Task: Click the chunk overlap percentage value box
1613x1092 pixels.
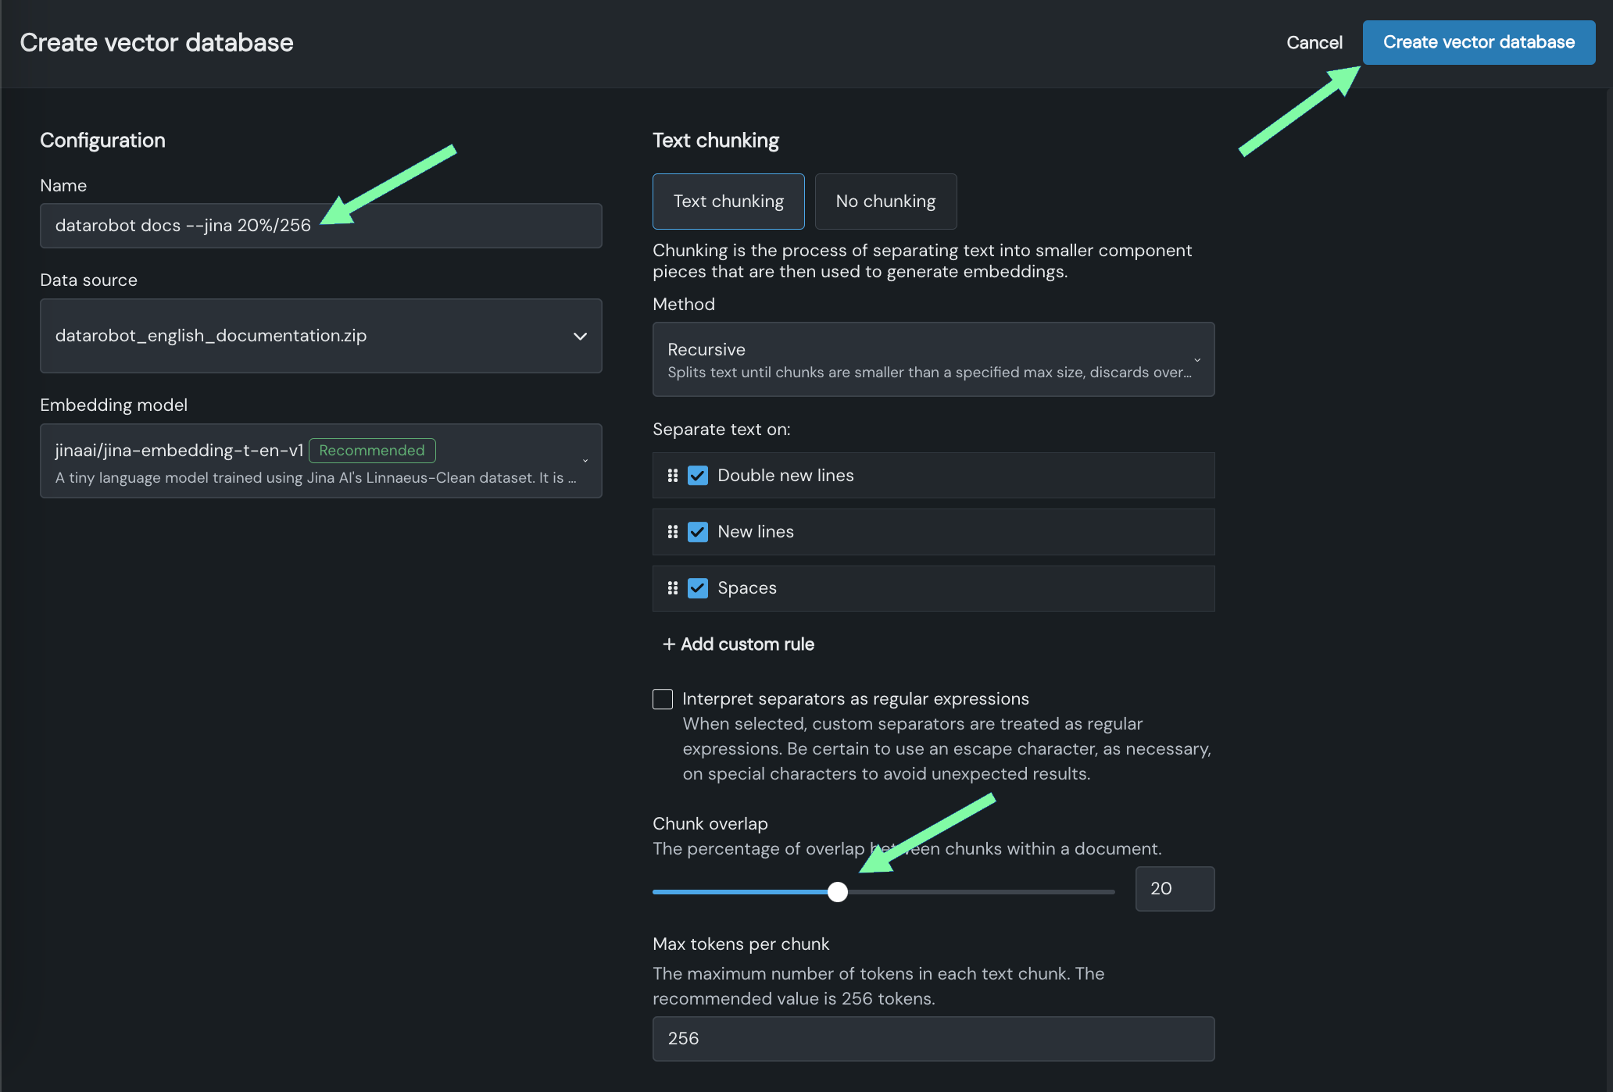Action: [x=1174, y=889]
